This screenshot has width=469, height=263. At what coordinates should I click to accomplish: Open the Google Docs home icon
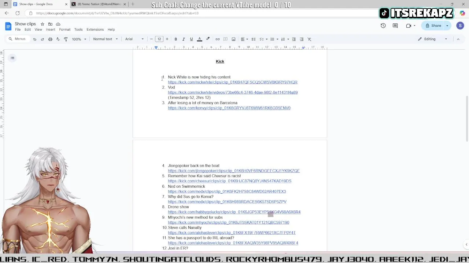pyautogui.click(x=8, y=26)
